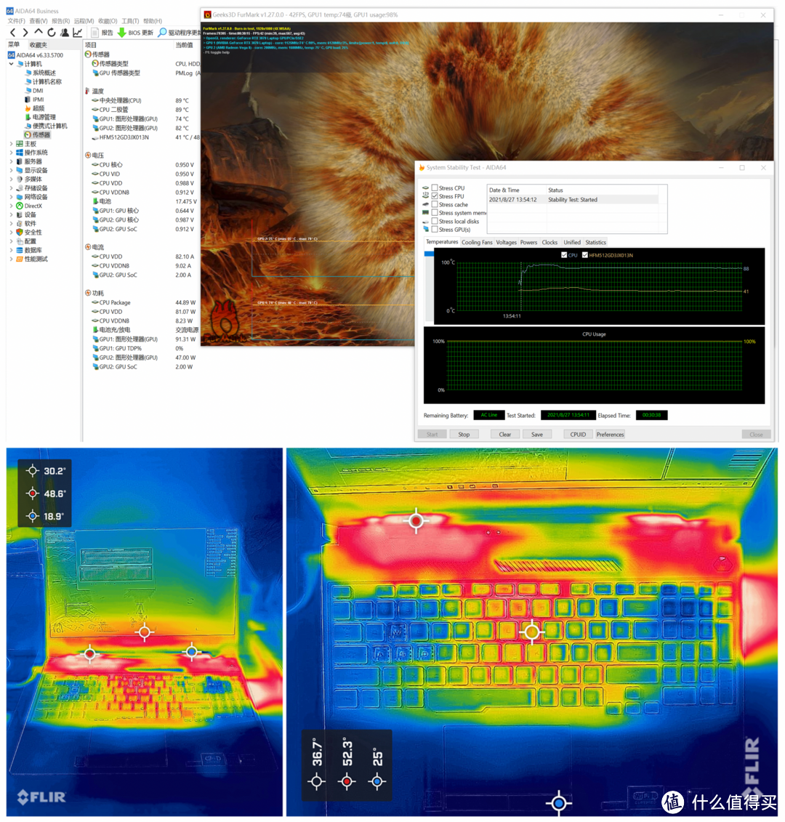
Task: Select the Stability Test: Started log row
Action: coord(573,200)
